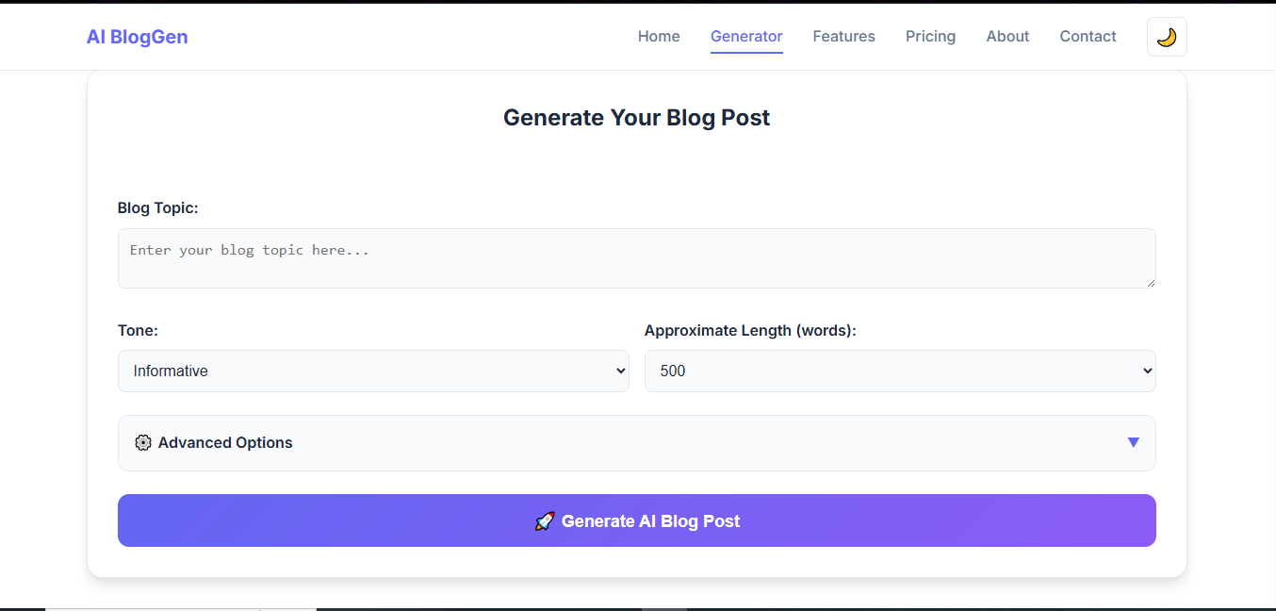The height and width of the screenshot is (611, 1276).
Task: Click the "Tone:" field label
Action: pyautogui.click(x=138, y=331)
